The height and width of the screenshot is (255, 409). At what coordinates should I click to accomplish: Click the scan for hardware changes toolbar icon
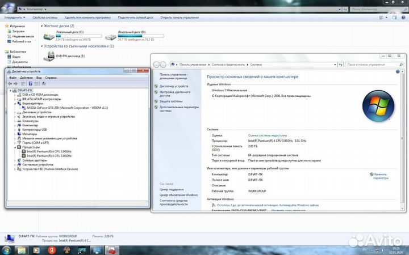click(x=44, y=83)
